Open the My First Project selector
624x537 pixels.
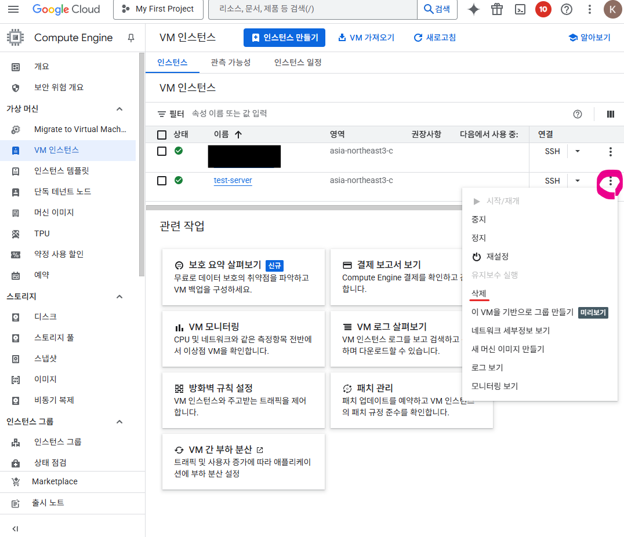tap(158, 9)
